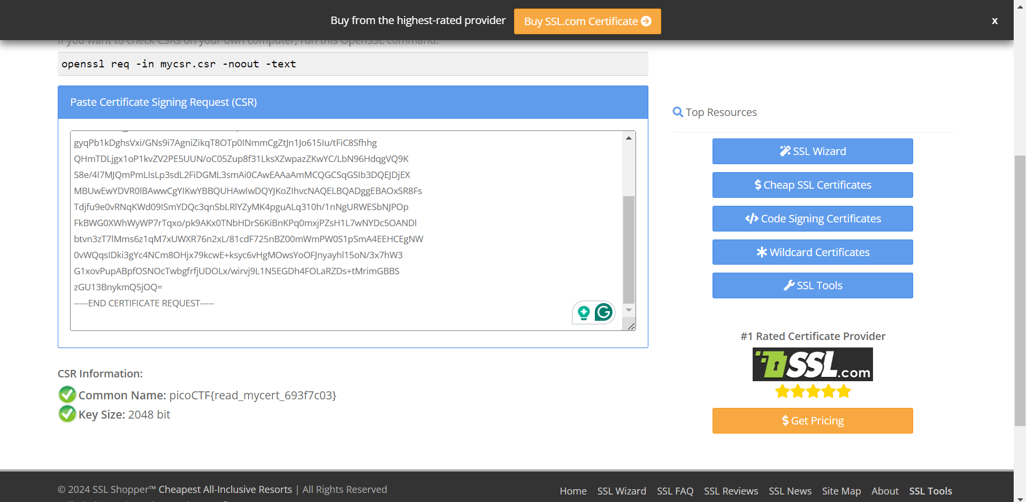
Task: Click the Common Name picoCTF flag value
Action: click(252, 395)
